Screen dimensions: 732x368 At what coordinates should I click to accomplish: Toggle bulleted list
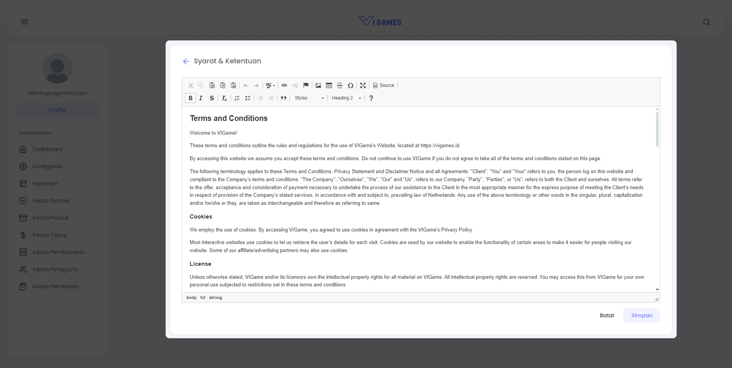pos(248,98)
